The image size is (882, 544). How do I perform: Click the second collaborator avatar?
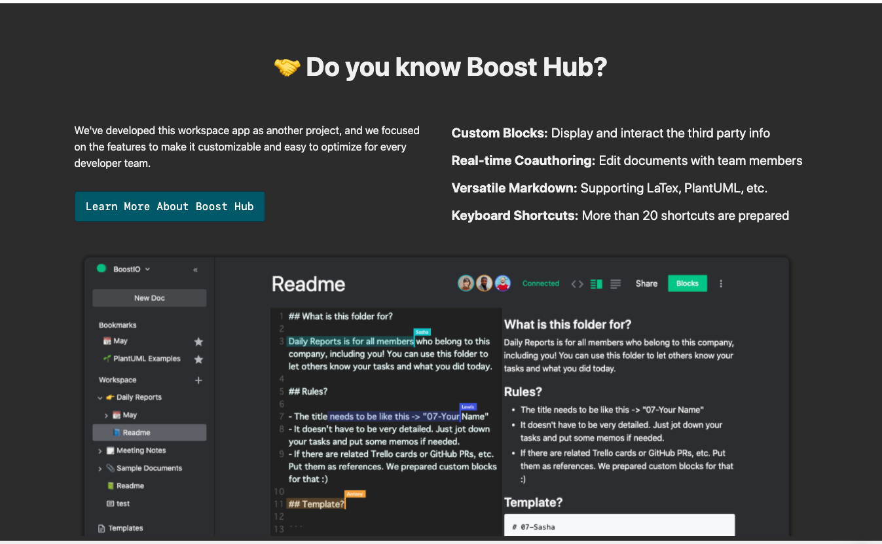coord(484,283)
